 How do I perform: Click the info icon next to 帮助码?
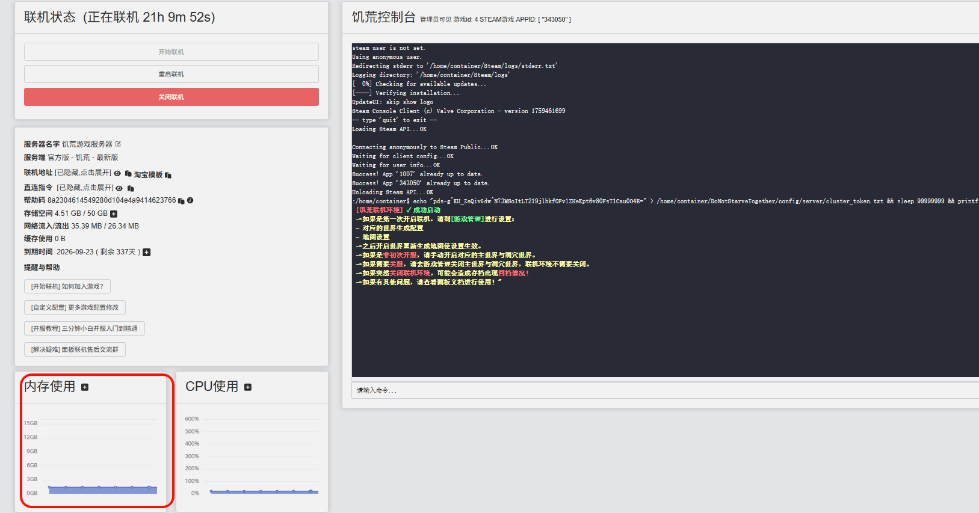(x=190, y=200)
